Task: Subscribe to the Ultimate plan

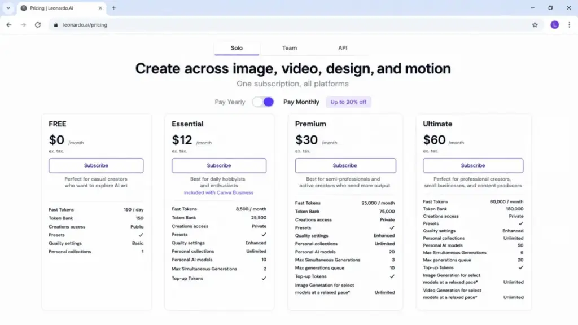Action: point(473,165)
